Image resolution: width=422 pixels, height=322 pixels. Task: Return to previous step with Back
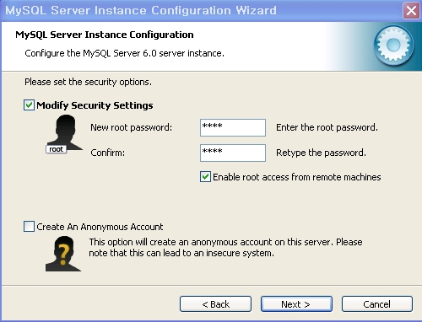click(x=215, y=304)
